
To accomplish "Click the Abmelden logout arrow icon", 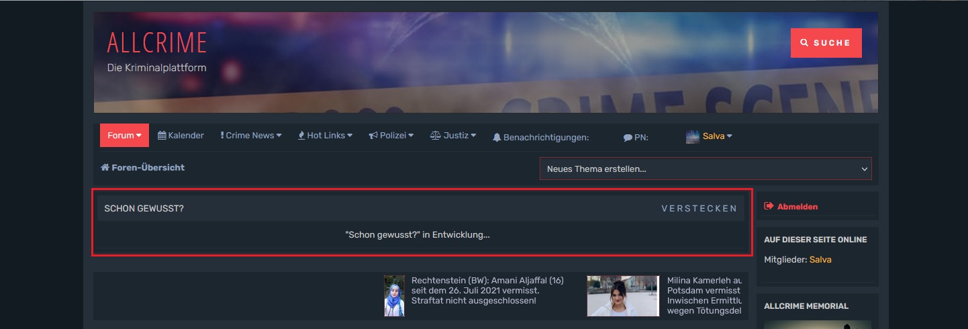I will point(769,206).
